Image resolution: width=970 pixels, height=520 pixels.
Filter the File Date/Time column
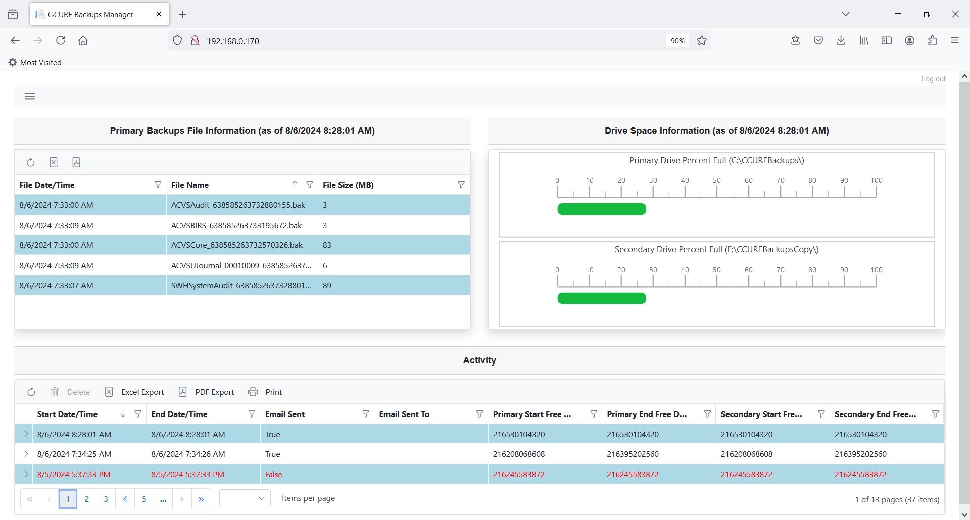158,185
